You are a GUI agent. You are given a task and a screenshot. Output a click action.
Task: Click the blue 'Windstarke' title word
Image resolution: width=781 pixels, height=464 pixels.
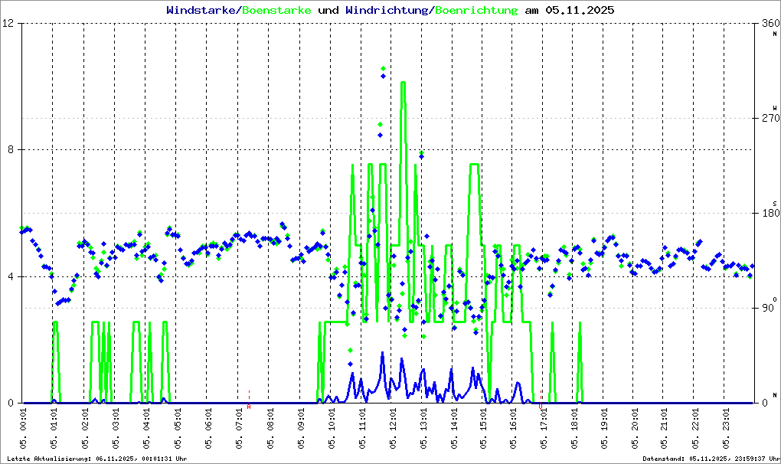201,10
